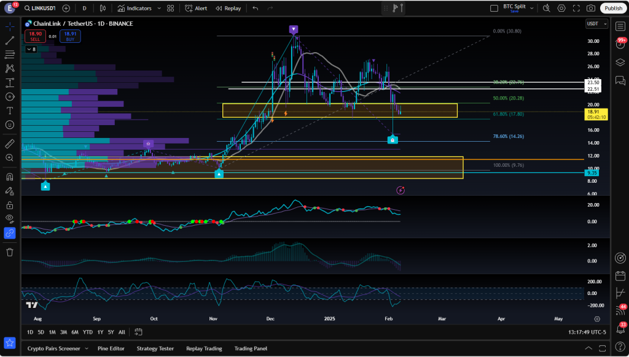Open the Trading Panel tab
Viewport: 629px width, 357px height.
point(251,348)
